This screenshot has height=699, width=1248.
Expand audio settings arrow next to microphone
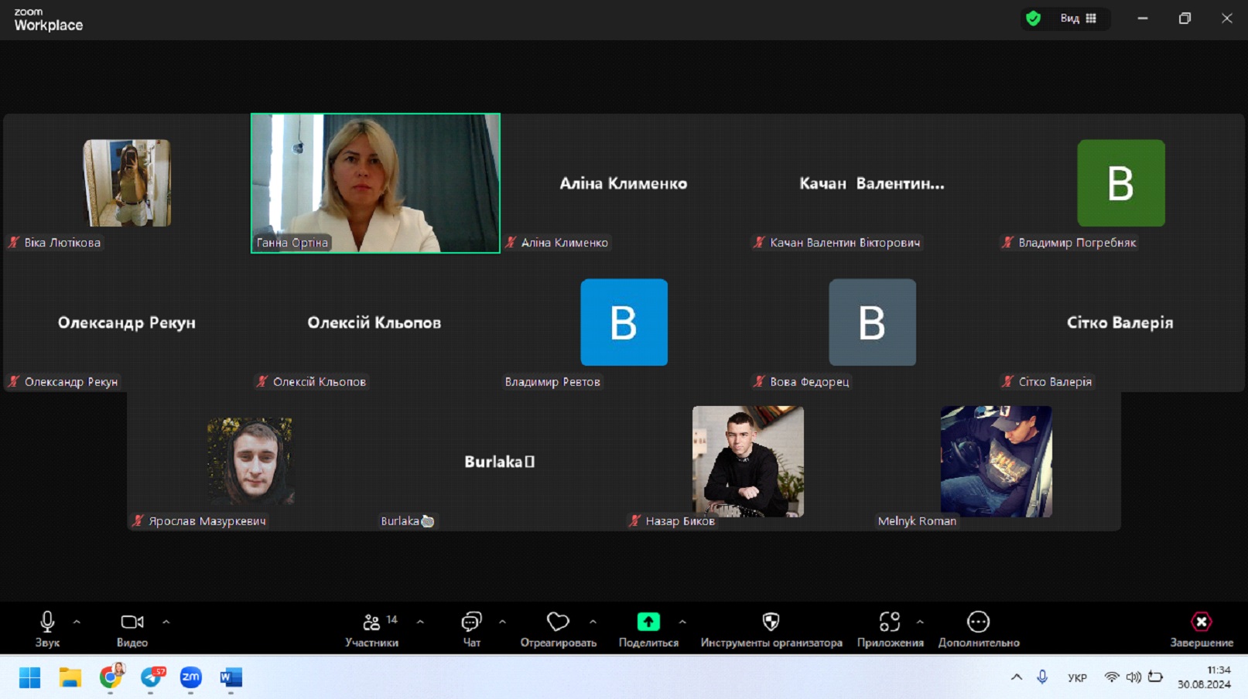[x=77, y=622]
